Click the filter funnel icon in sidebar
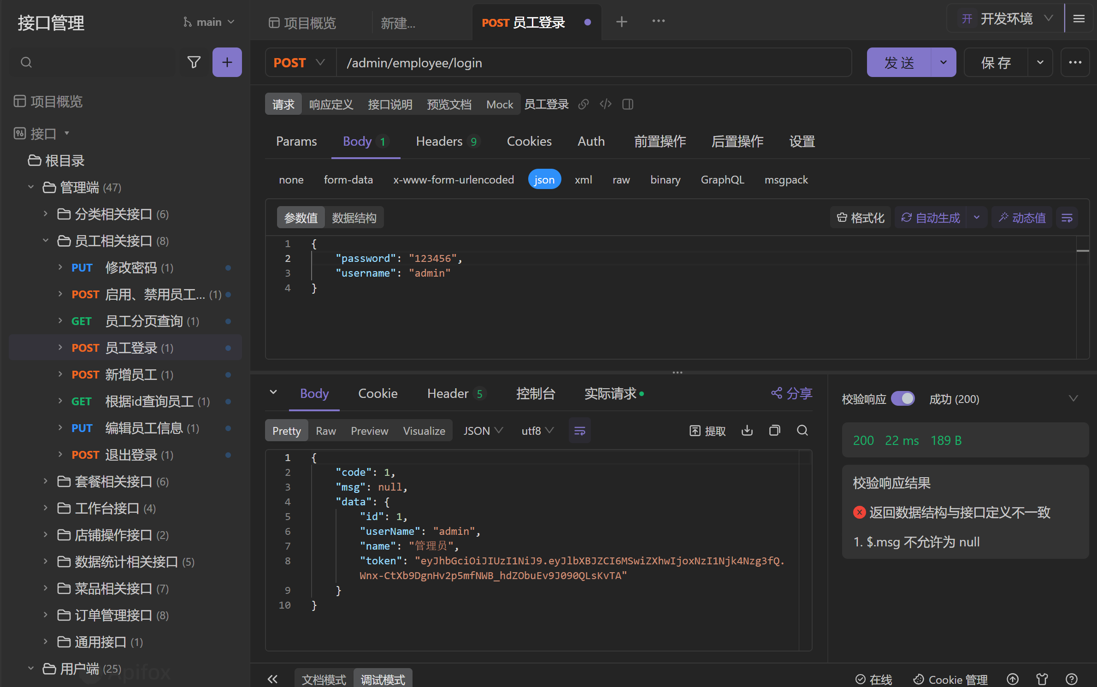The width and height of the screenshot is (1097, 687). coord(194,62)
